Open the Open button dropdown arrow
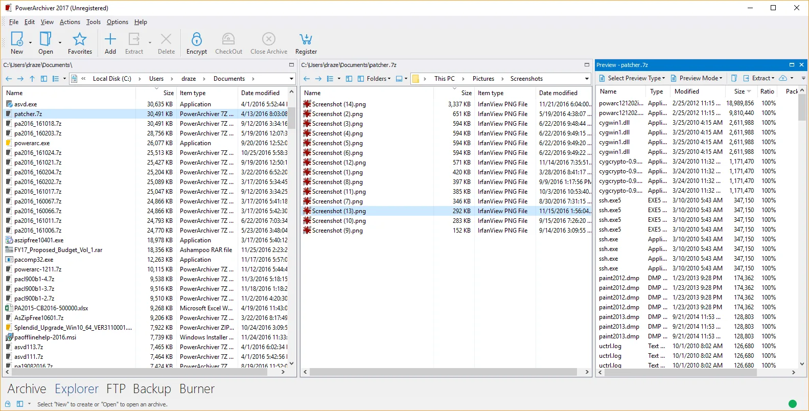Viewport: 809px width, 411px height. coord(60,42)
